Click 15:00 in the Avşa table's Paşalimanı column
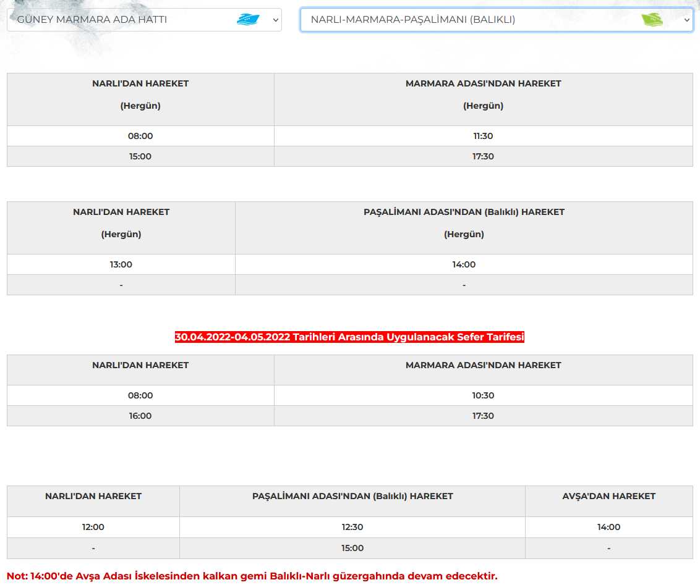The height and width of the screenshot is (585, 700). (x=352, y=548)
